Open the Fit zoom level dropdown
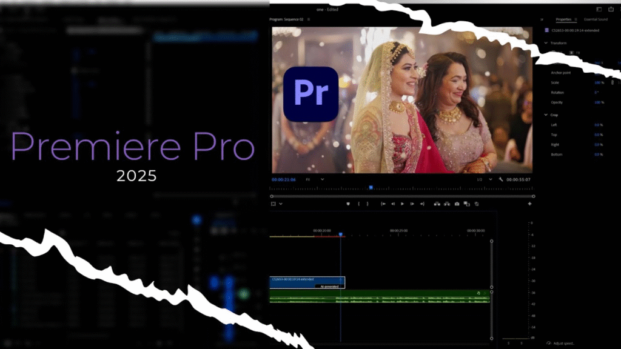The width and height of the screenshot is (621, 349). click(x=315, y=179)
